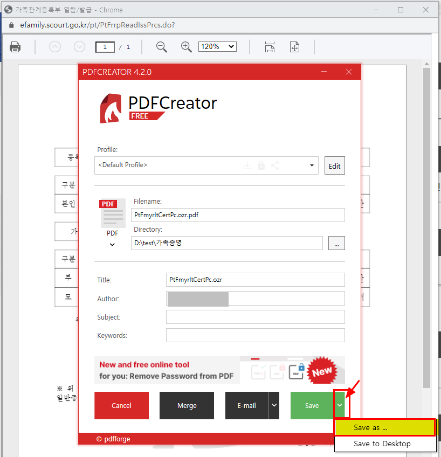Click the FREE badge under PDFCreator logo
Viewport: 441px width, 457px height.
point(146,116)
